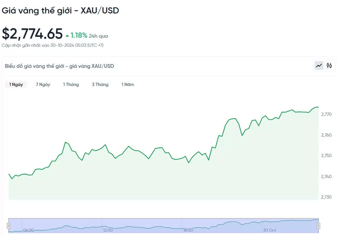Select the 1 Ngày time range
338x236 pixels.
16,85
